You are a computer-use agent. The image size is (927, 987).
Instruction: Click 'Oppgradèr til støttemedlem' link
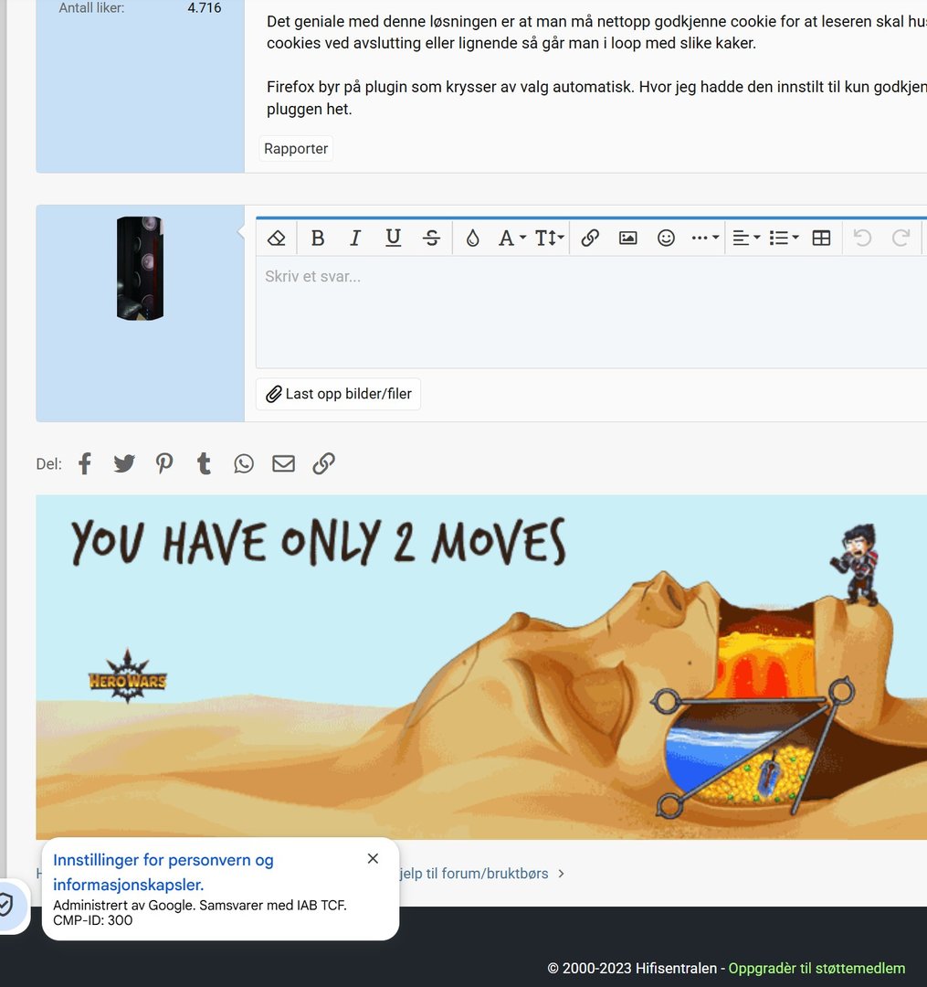[816, 968]
